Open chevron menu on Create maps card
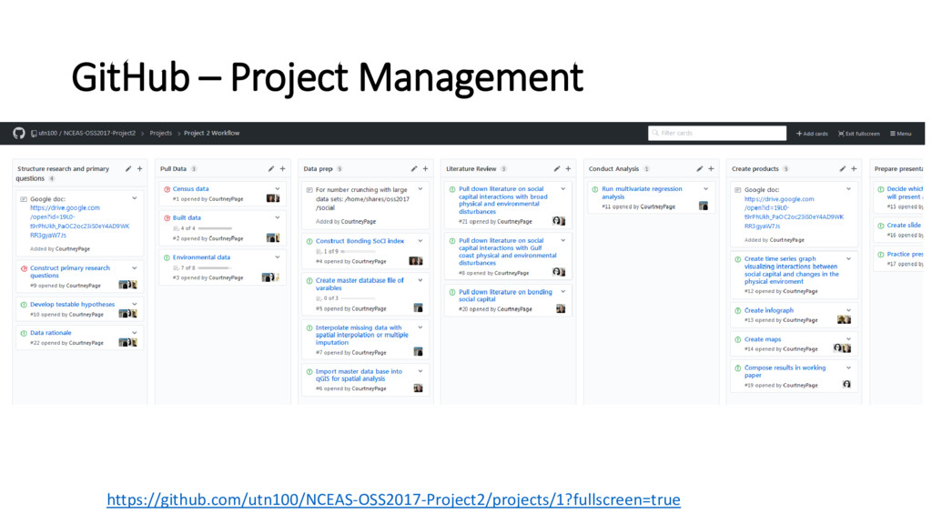The width and height of the screenshot is (932, 524). pos(849,338)
